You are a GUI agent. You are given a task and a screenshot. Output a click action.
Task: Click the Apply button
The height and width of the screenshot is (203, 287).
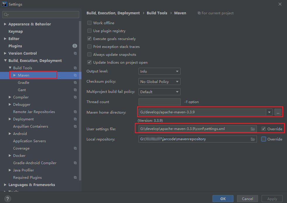tap(272, 199)
